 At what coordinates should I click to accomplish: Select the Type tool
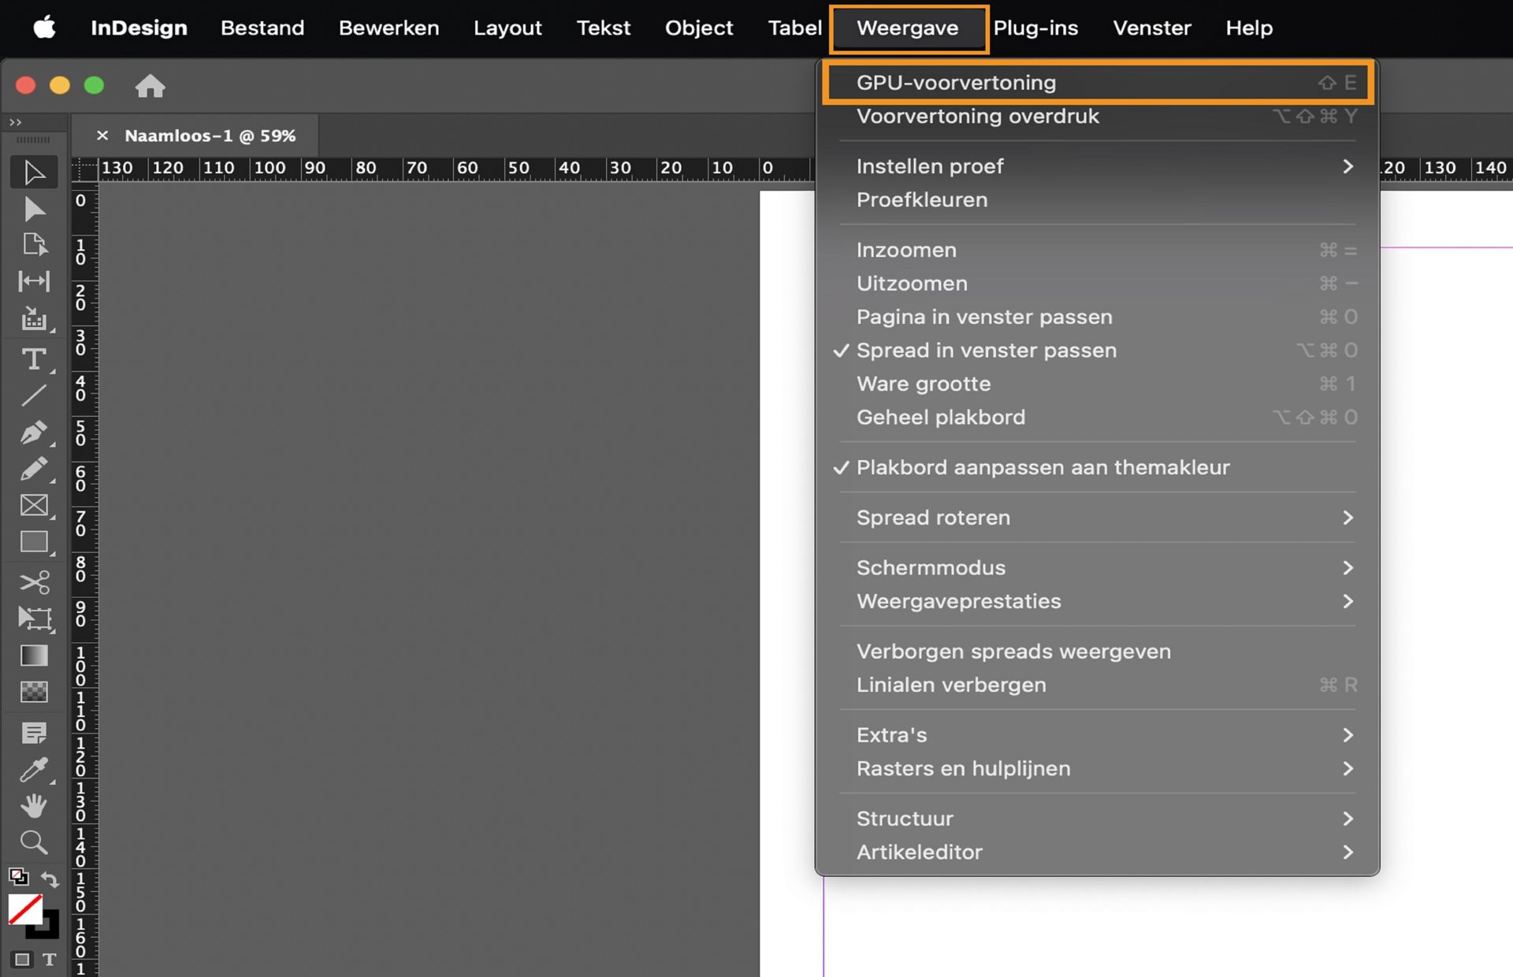click(33, 359)
